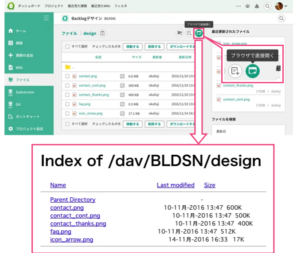Check the bottom すべて選択 checkbox
This screenshot has width=293, height=253.
[67, 124]
